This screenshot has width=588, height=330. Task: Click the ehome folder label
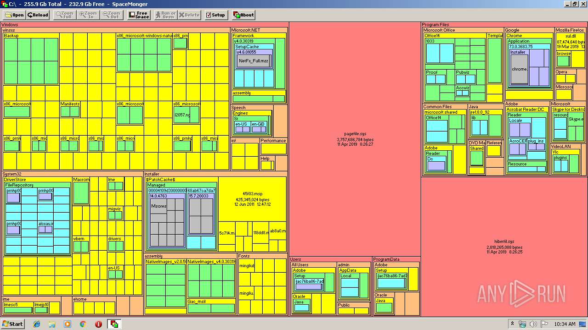pos(80,299)
